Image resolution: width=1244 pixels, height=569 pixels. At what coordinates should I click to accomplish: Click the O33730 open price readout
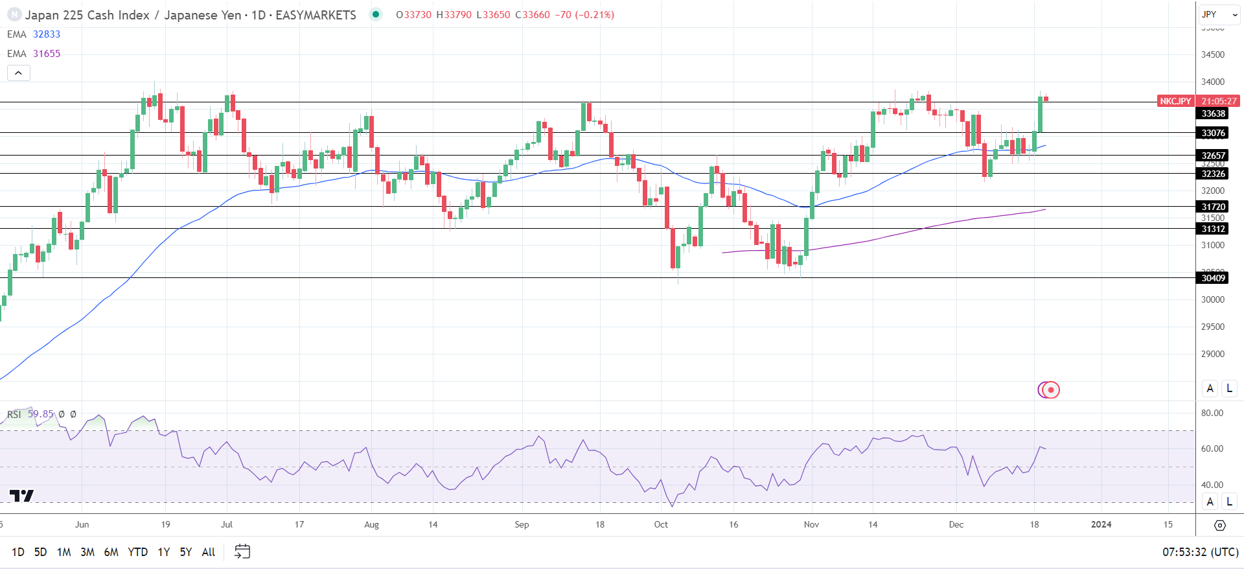click(413, 14)
